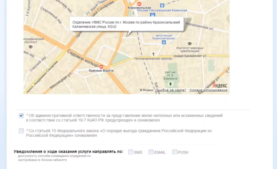Open the Ошибка на карте? link
The image size is (277, 169).
tap(170, 90)
